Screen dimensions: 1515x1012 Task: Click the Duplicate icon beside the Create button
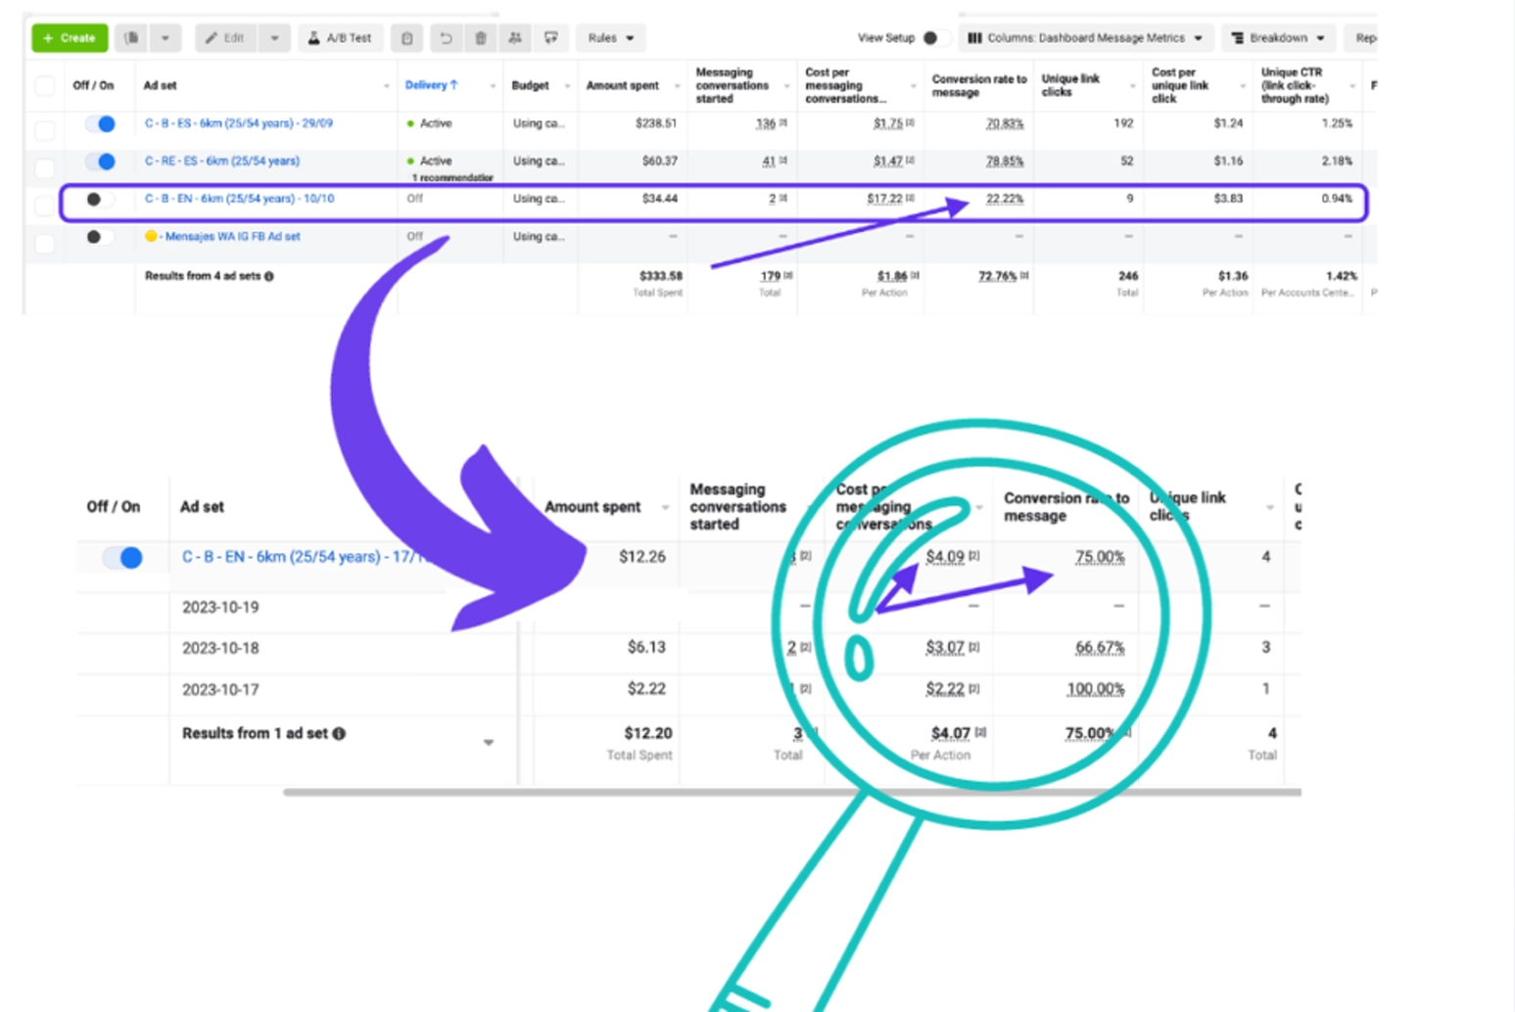(131, 38)
